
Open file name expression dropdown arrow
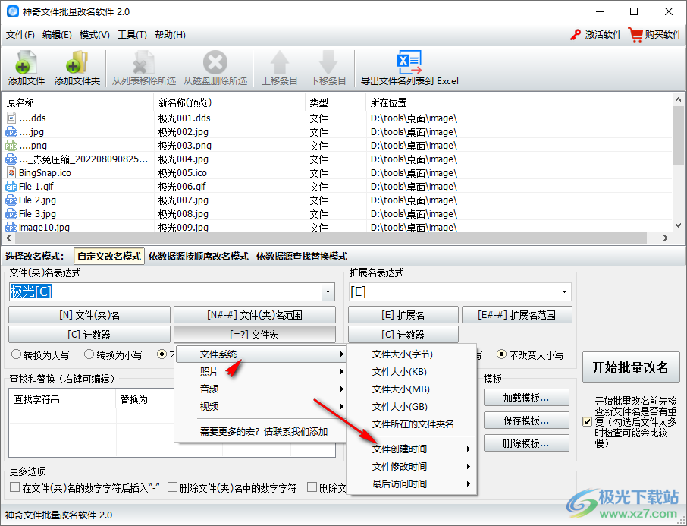pos(328,291)
